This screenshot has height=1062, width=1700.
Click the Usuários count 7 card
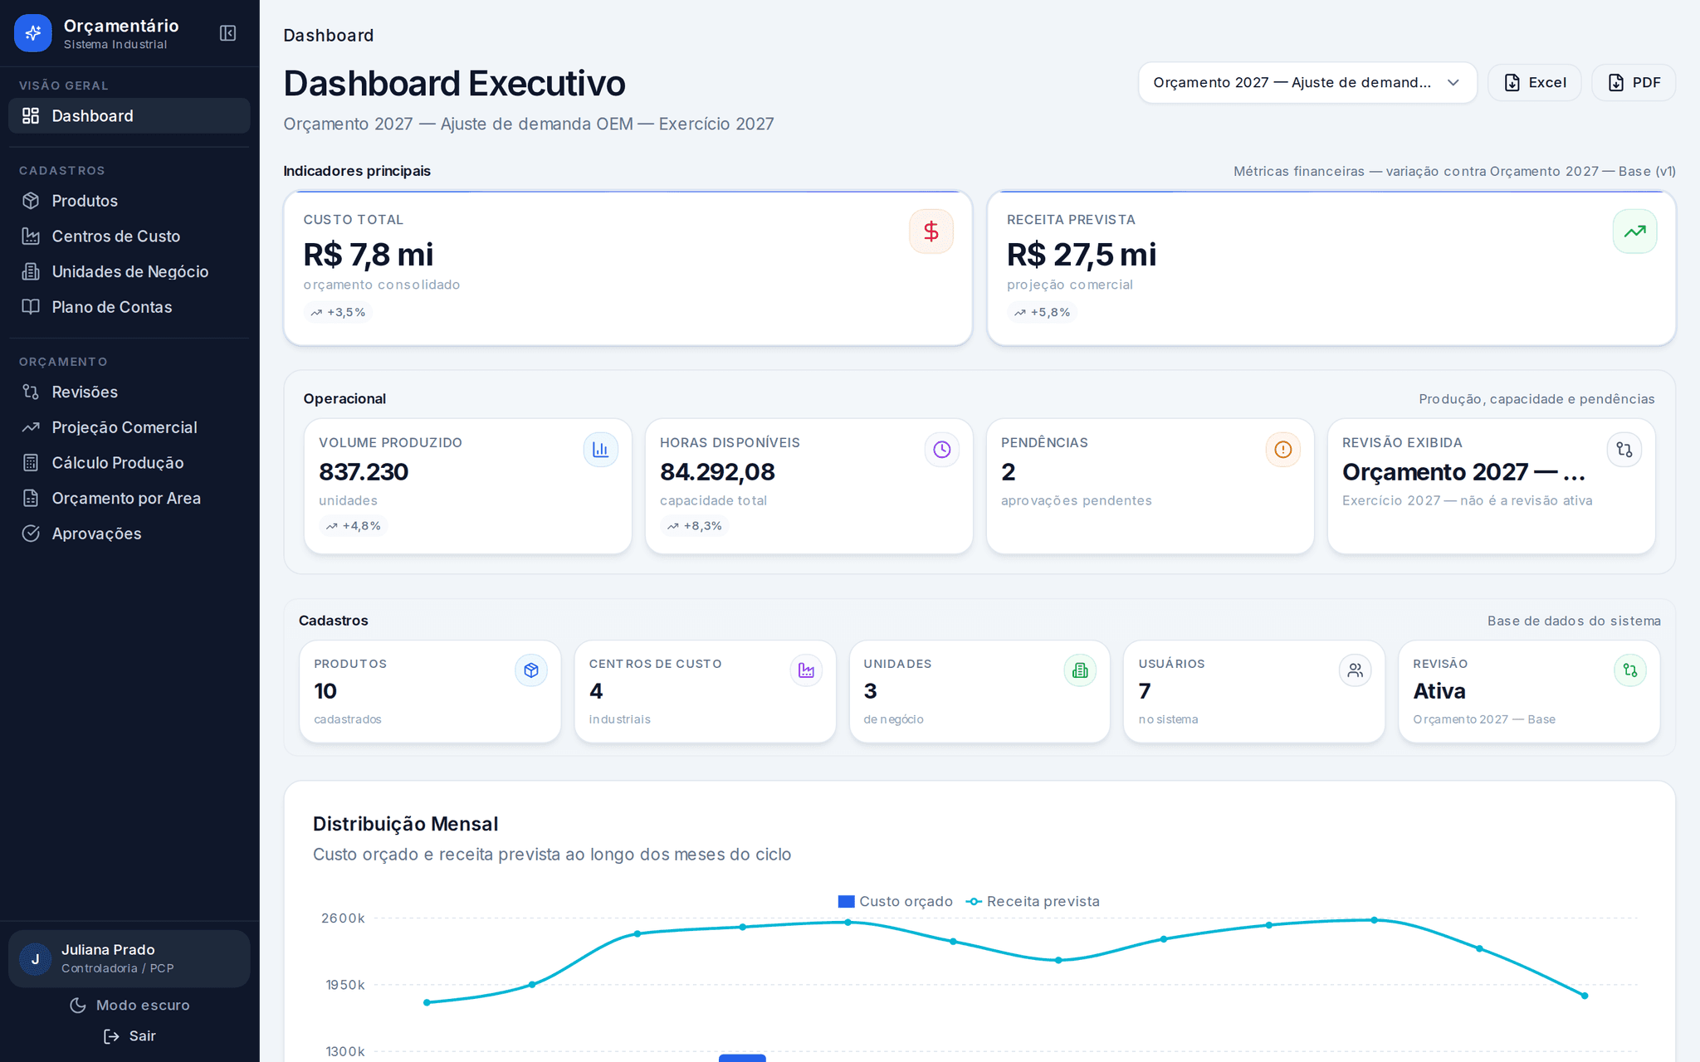pos(1254,692)
